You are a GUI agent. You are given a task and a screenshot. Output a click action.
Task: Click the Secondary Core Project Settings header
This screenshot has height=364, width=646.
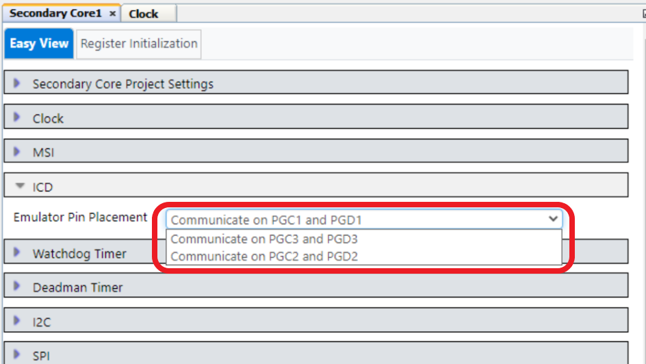[x=316, y=82]
